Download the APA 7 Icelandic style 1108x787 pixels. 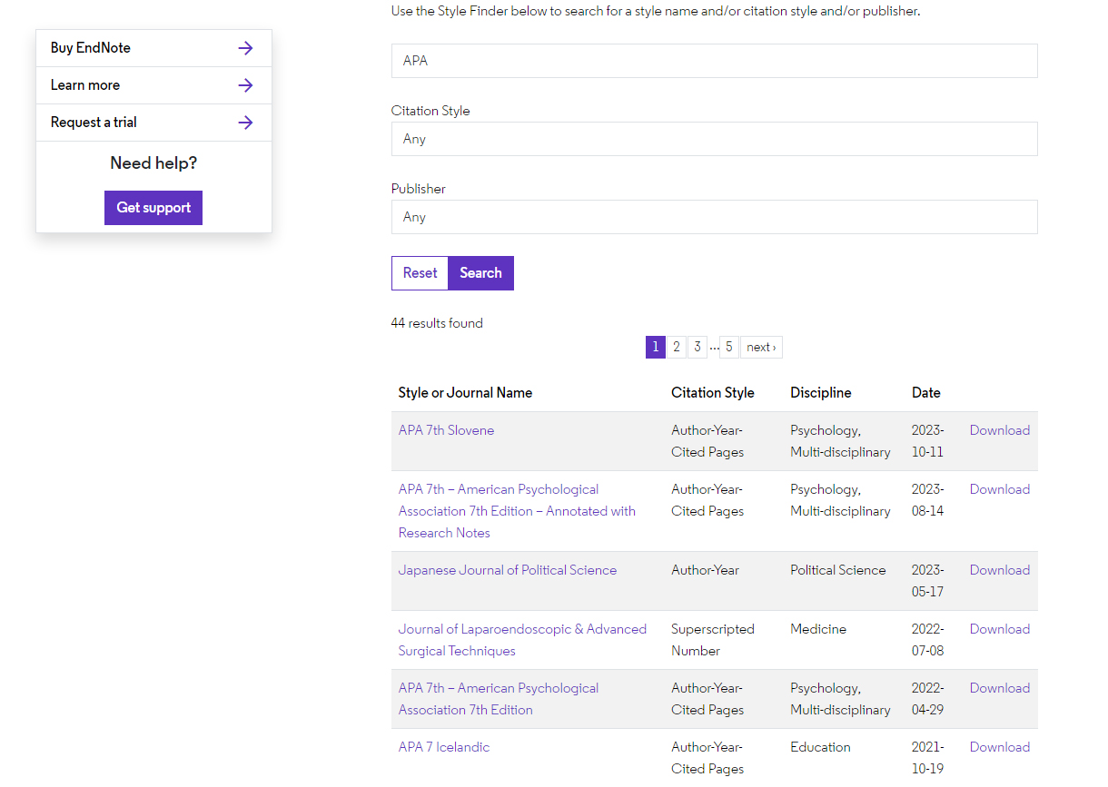[999, 747]
